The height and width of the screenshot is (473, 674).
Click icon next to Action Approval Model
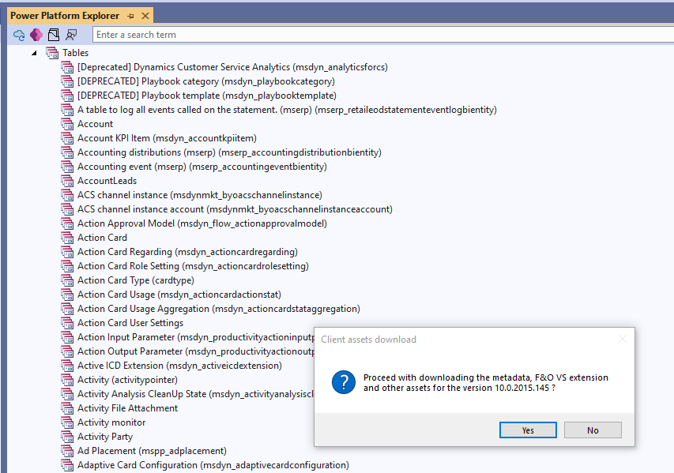coord(67,223)
